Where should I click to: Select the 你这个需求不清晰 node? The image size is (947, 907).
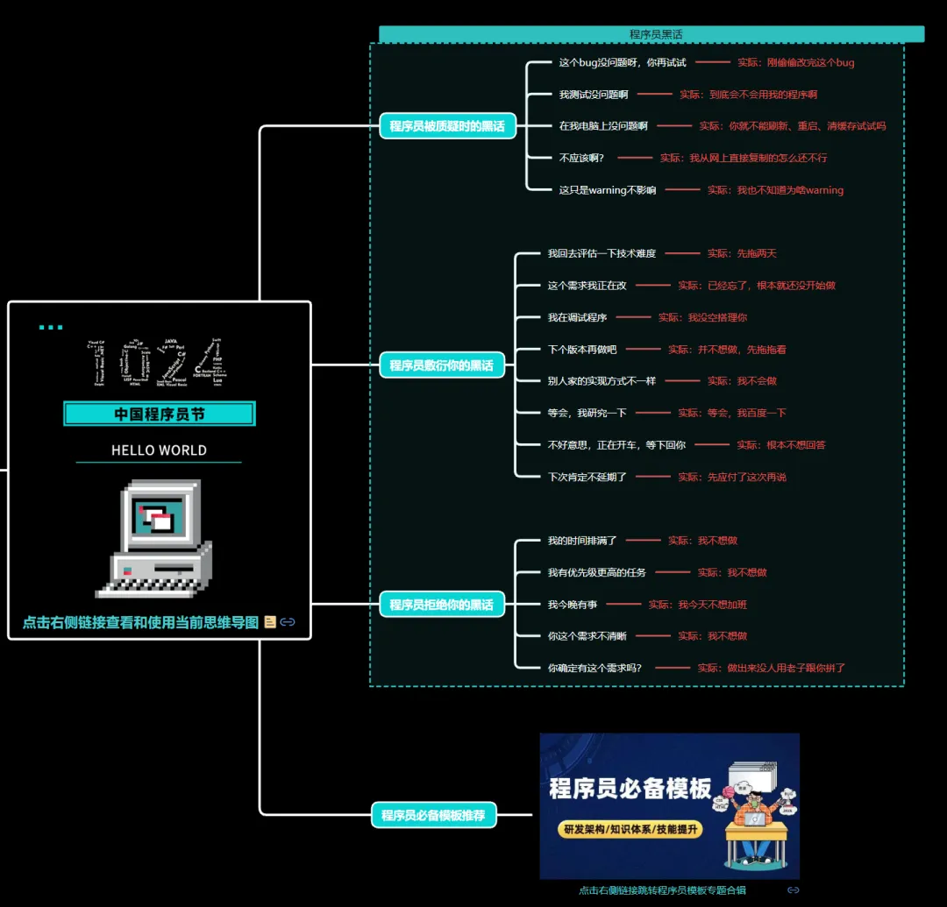click(587, 636)
